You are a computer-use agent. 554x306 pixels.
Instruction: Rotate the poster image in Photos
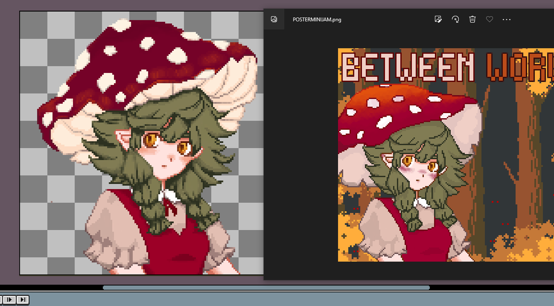pos(455,19)
